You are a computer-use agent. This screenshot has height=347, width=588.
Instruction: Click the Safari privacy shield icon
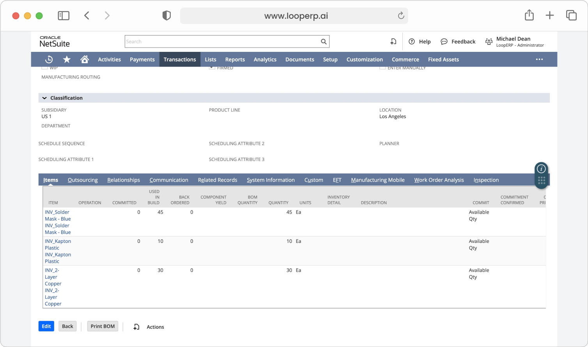(166, 16)
